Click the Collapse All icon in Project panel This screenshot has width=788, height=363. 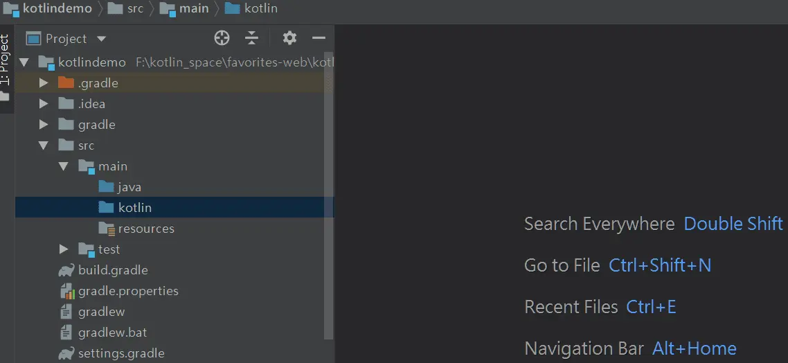click(252, 38)
